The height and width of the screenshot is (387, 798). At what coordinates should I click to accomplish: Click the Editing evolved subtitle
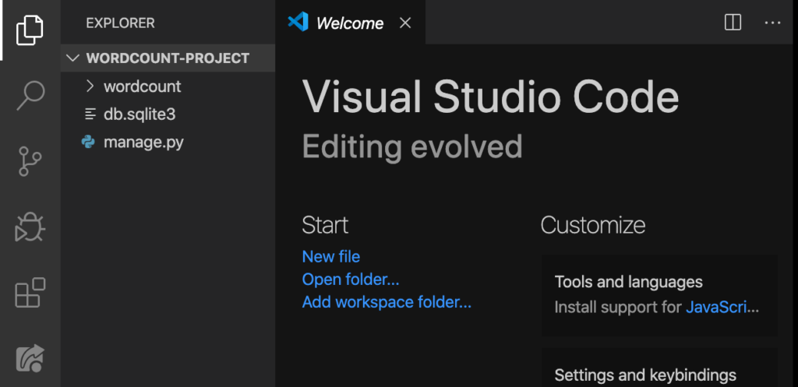[x=413, y=146]
